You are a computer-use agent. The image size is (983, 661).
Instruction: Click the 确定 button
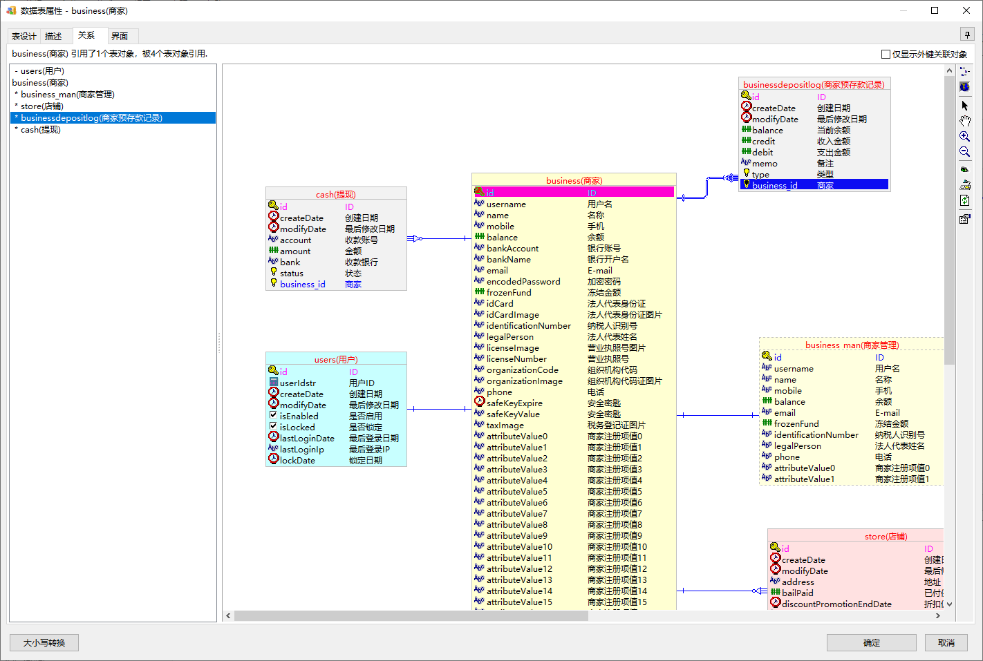[872, 642]
